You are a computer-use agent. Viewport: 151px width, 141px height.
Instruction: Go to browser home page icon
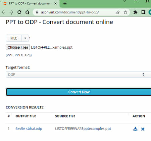pos(27,12)
